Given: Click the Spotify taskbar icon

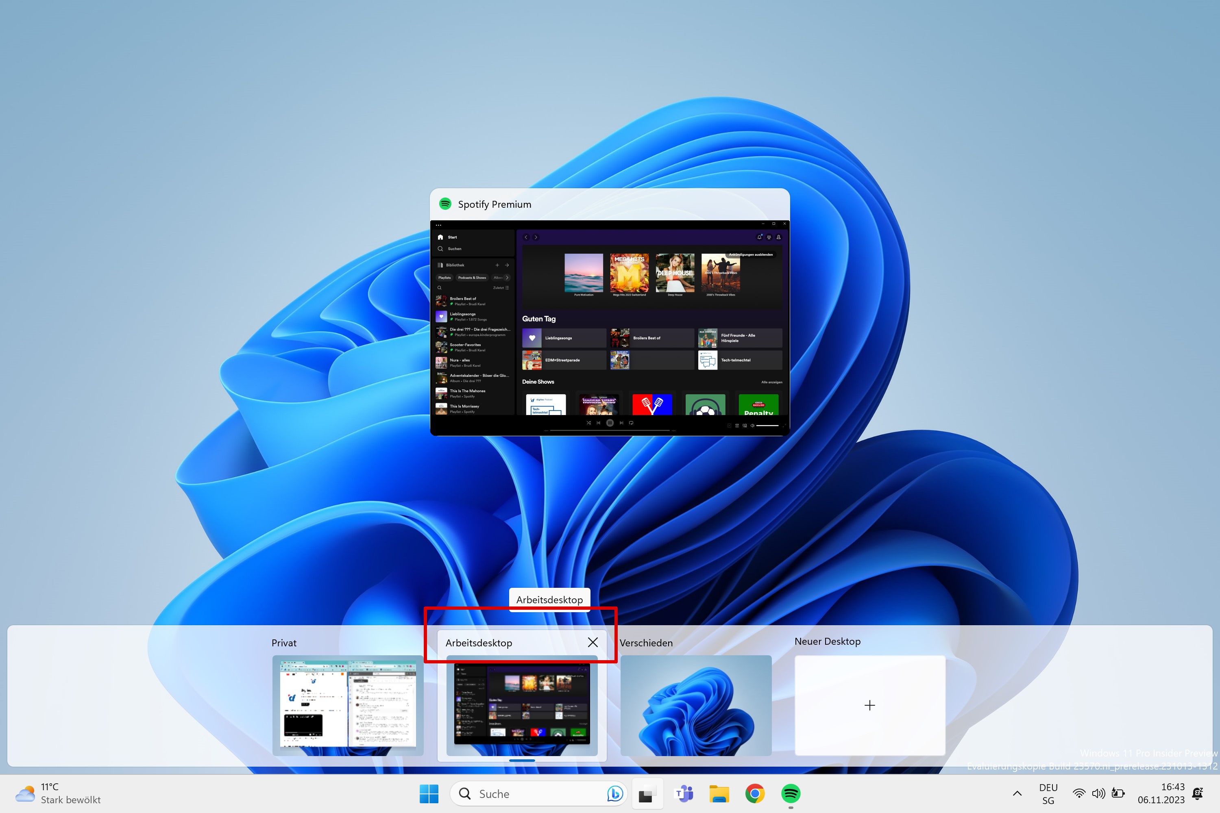Looking at the screenshot, I should pyautogui.click(x=791, y=793).
